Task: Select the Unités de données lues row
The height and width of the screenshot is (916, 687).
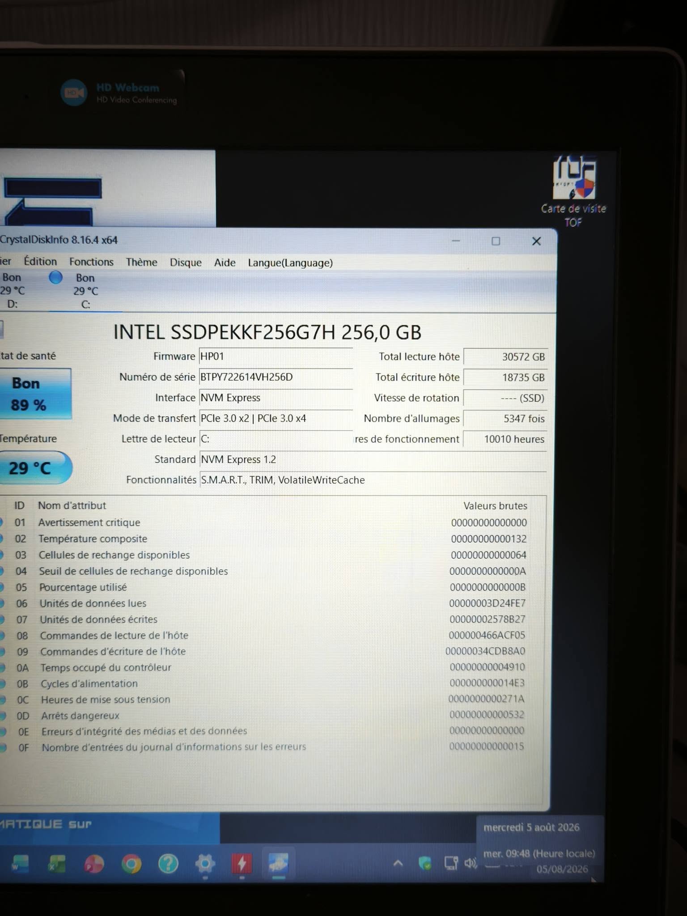Action: pos(273,603)
